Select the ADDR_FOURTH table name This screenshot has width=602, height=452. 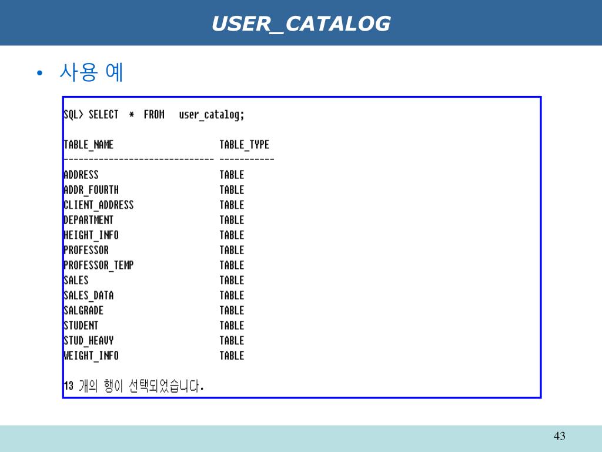pos(91,190)
